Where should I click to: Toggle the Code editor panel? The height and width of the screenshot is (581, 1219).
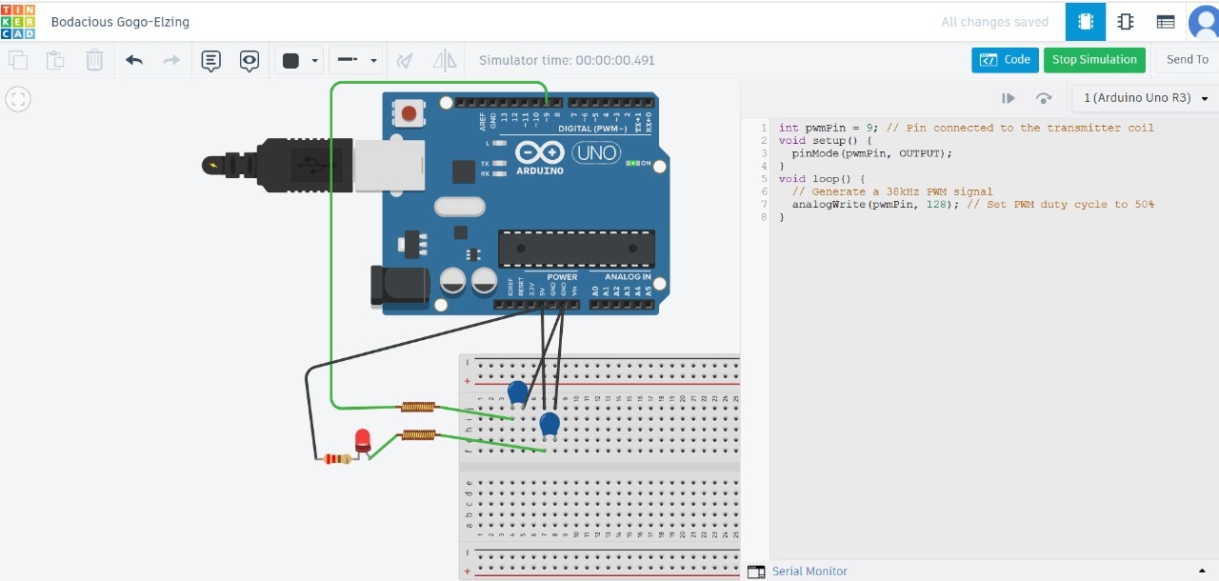(x=1006, y=60)
